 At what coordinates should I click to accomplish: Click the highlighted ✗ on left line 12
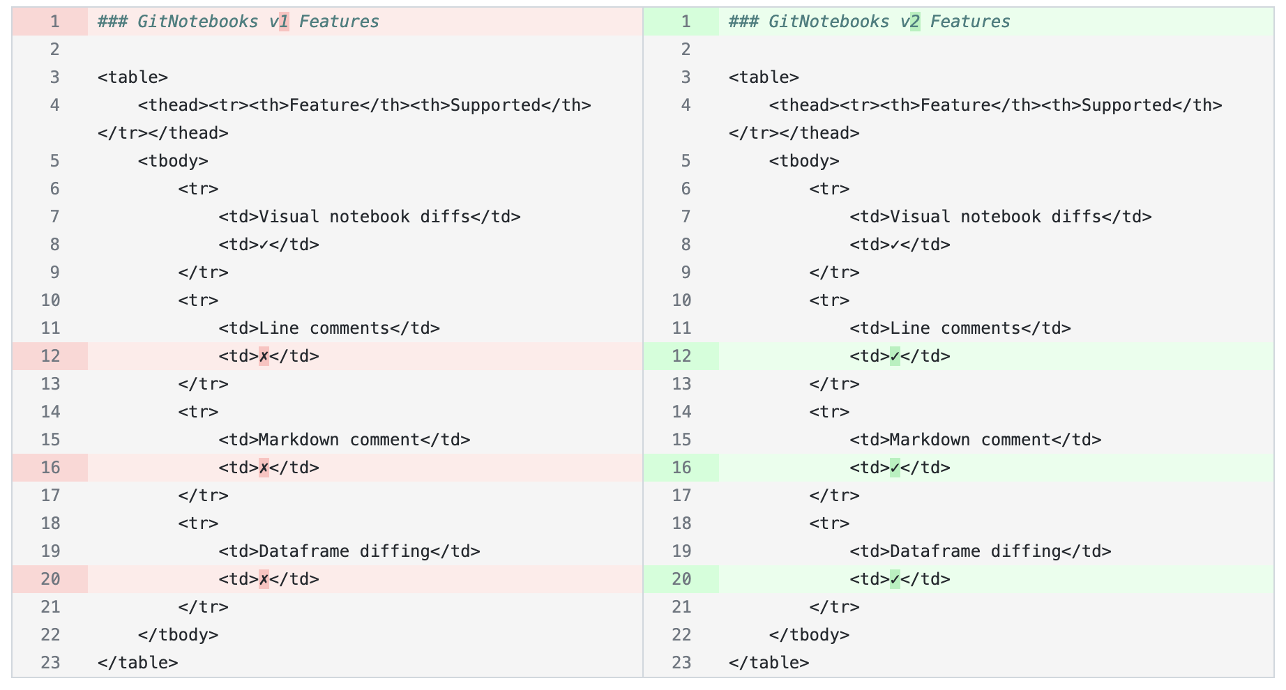point(264,356)
